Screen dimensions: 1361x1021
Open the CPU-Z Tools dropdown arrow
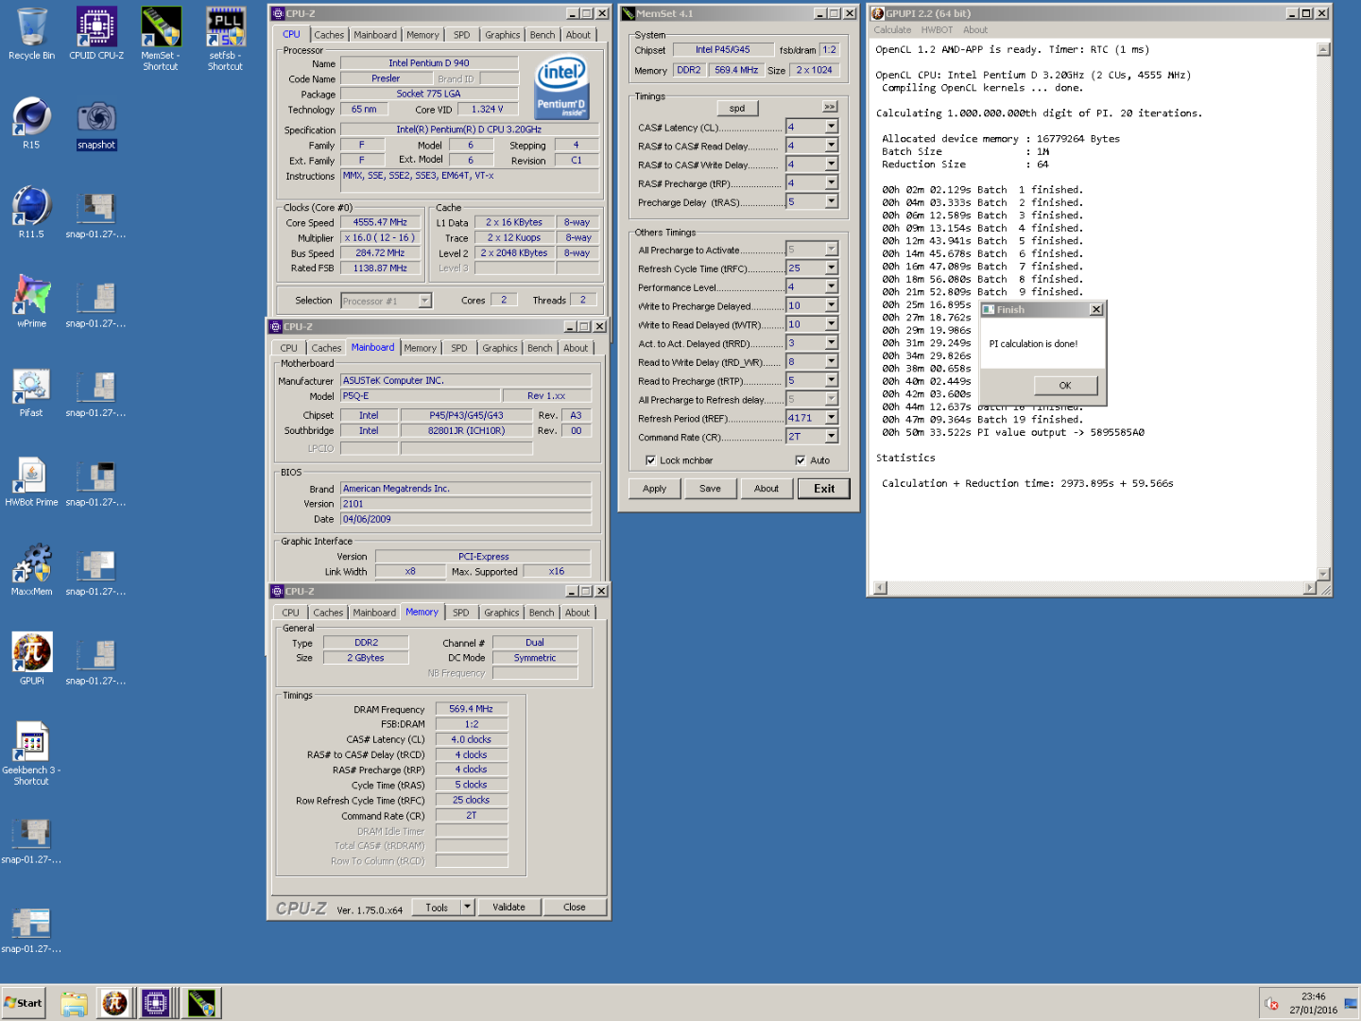click(467, 907)
